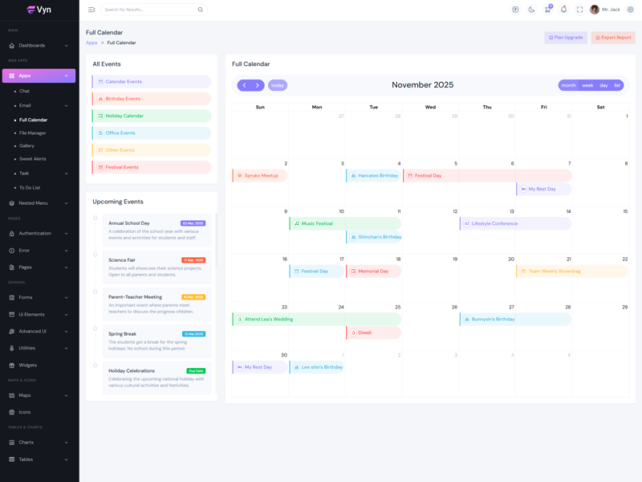Open the settings gear icon in header
Image resolution: width=642 pixels, height=482 pixels.
tap(631, 10)
